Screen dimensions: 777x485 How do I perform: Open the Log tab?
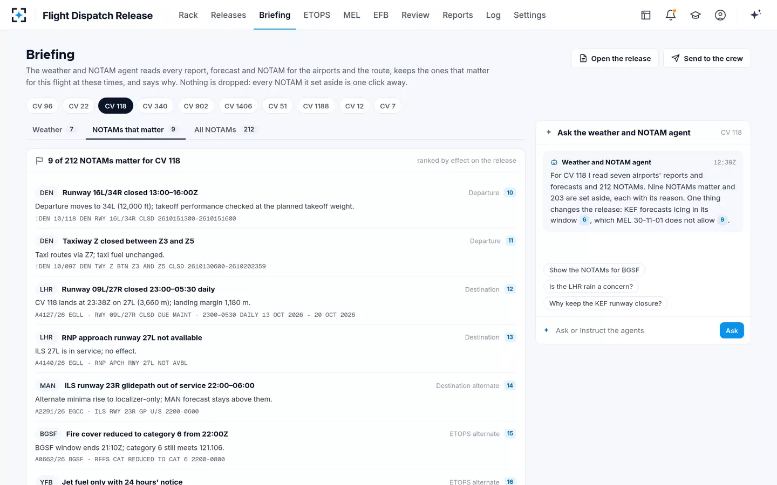493,15
